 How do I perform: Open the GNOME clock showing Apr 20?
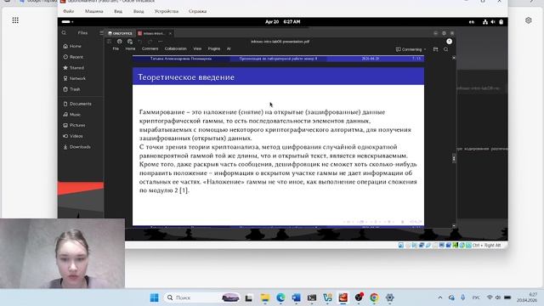click(x=282, y=22)
